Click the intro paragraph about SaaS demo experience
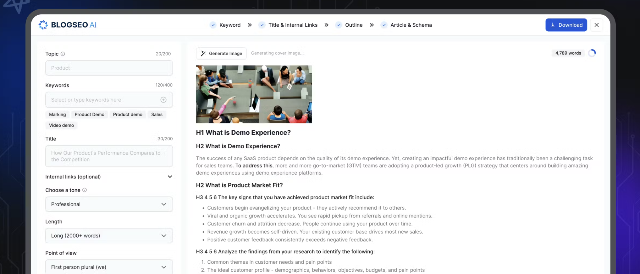Image resolution: width=640 pixels, height=274 pixels. [x=394, y=166]
